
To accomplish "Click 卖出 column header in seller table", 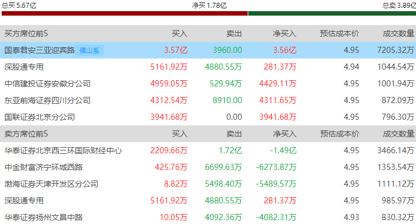I will [x=234, y=134].
